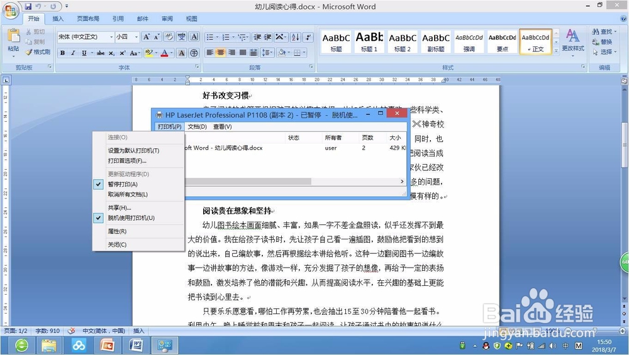This screenshot has height=355, width=629.
Task: Customize quick access toolbar dropdown
Action: [x=67, y=6]
